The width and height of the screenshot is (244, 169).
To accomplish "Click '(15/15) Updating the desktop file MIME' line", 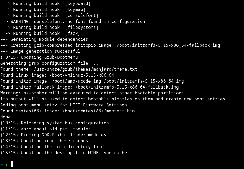I will point(67,153).
